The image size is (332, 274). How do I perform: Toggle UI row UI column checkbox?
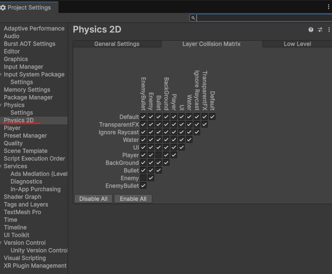(x=182, y=147)
